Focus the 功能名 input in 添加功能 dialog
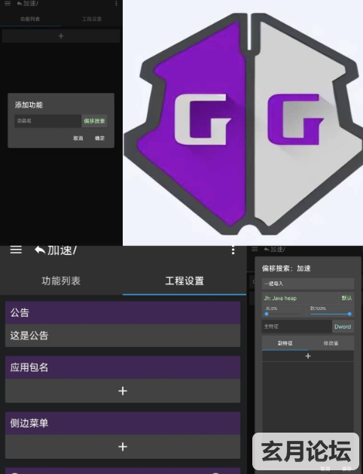363x474 pixels. click(x=47, y=121)
